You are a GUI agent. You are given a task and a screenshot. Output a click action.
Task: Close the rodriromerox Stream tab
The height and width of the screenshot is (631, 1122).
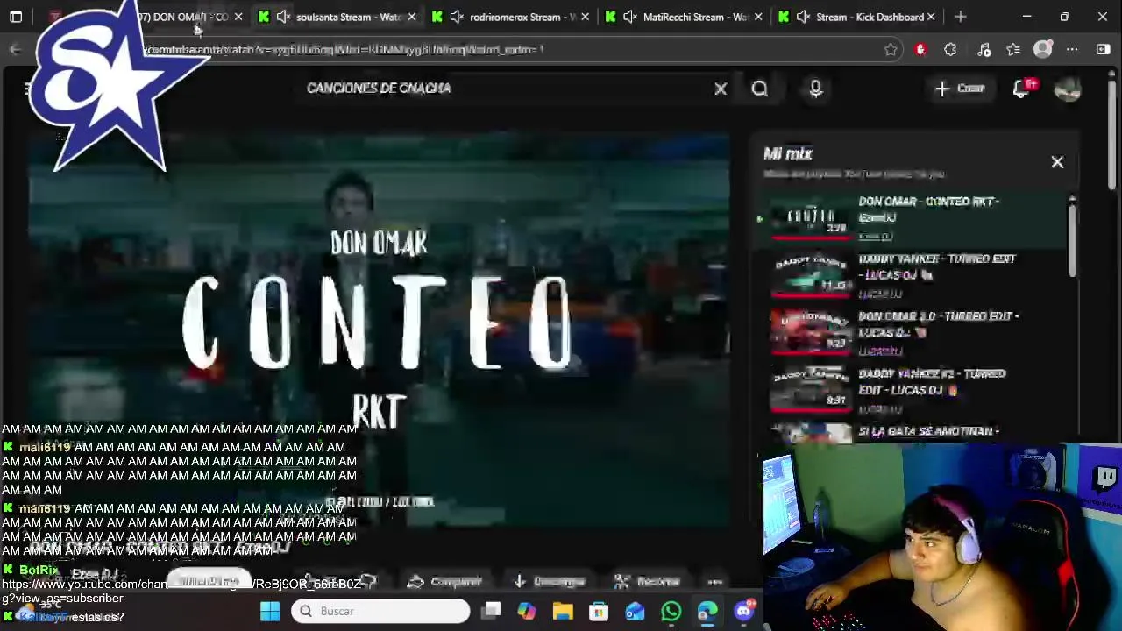click(585, 17)
